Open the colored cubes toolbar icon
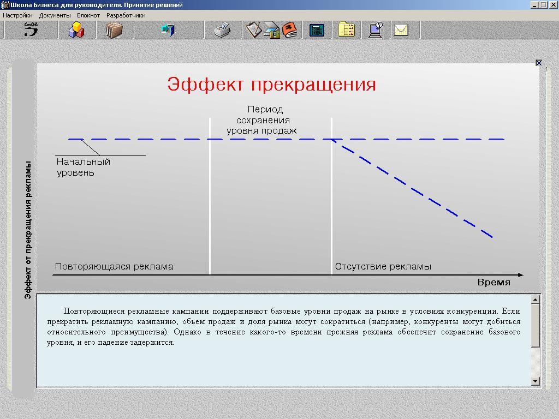Viewport: 559px width, 419px height. [76, 29]
